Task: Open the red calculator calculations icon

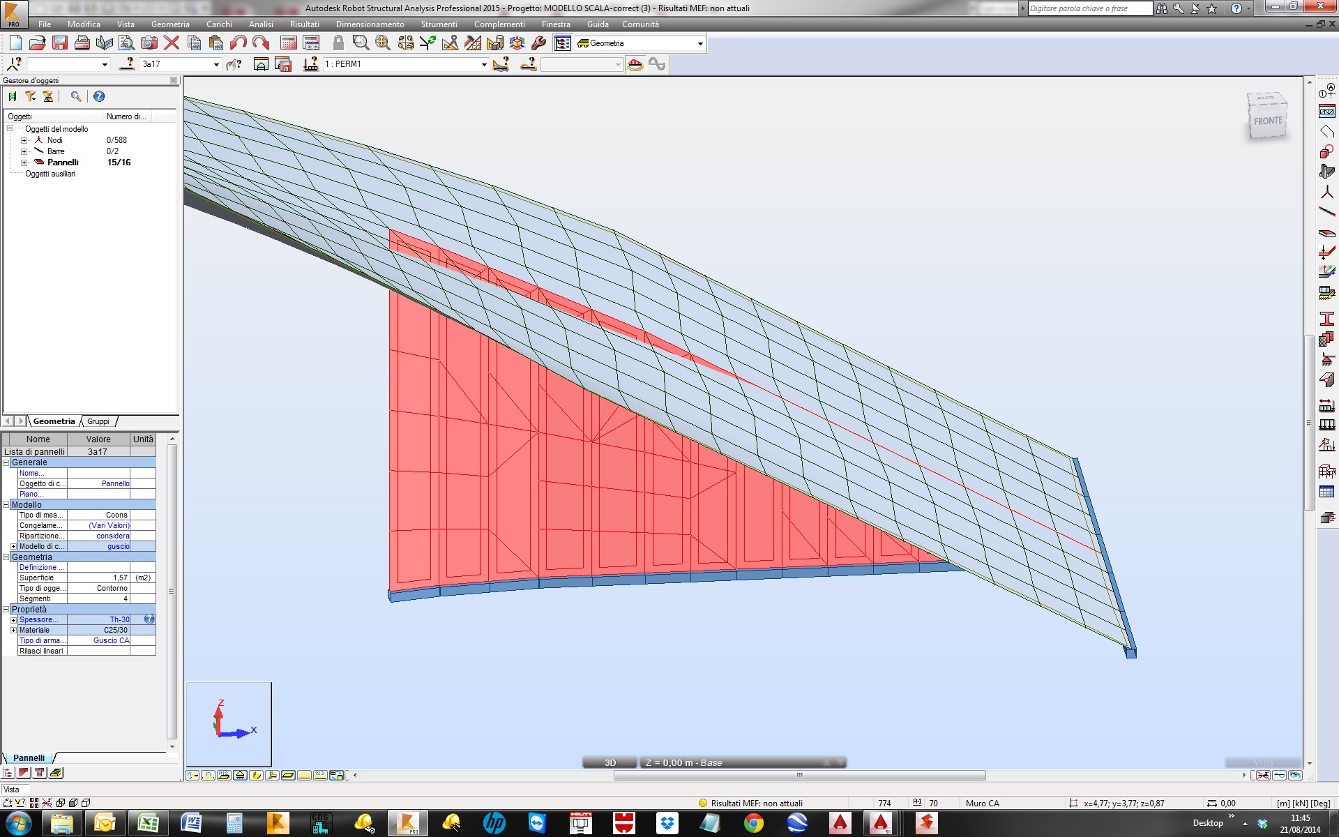Action: click(x=289, y=43)
